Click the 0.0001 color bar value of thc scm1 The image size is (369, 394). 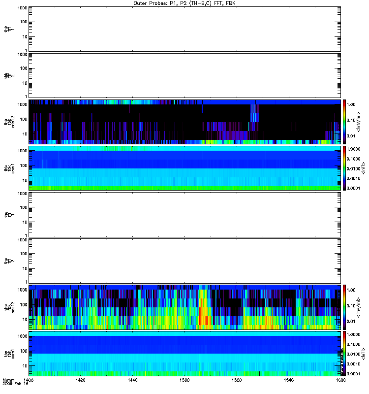(x=353, y=374)
